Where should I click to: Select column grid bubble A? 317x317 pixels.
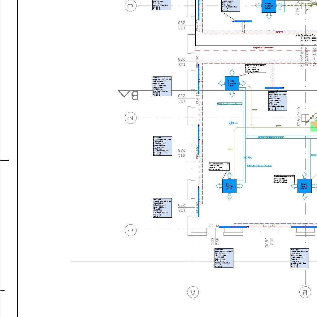pyautogui.click(x=193, y=292)
